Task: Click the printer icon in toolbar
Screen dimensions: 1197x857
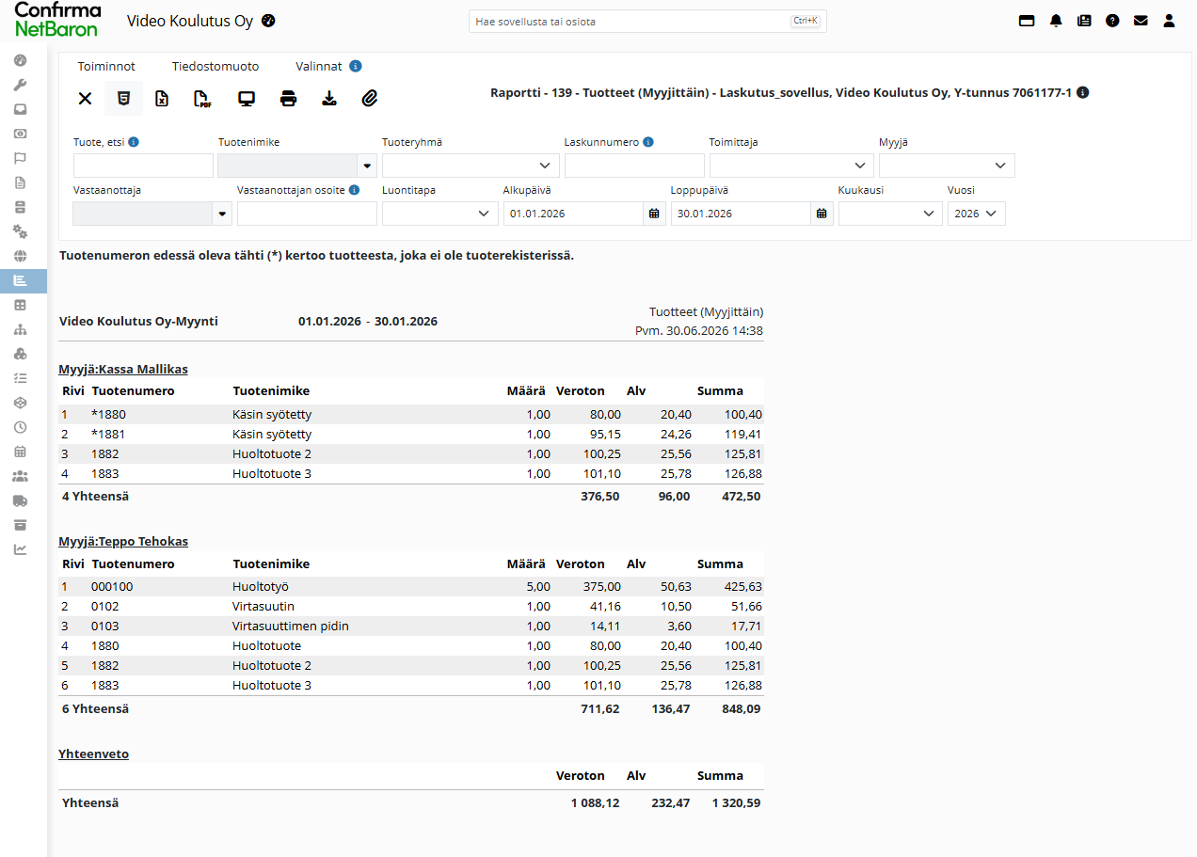Action: [288, 99]
